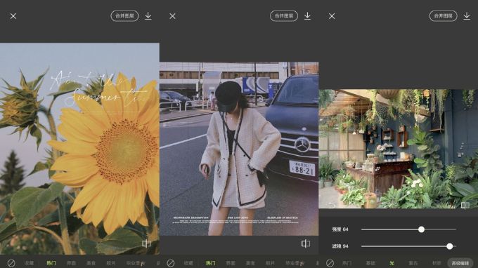Remove filter via no-filter icon in garden panel
The height and width of the screenshot is (268, 478).
click(x=330, y=263)
